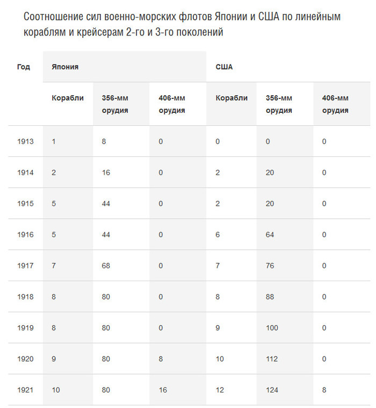The width and height of the screenshot is (376, 408).
Task: Select the "США" group header
Action: click(x=224, y=67)
